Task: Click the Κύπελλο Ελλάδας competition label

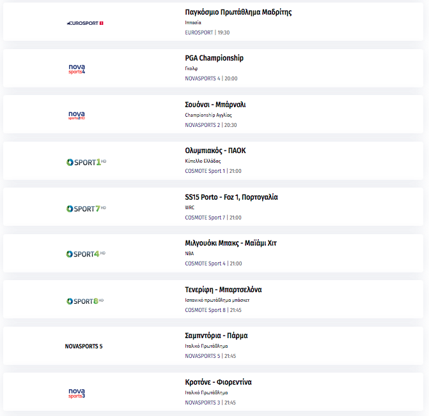Action: click(203, 161)
